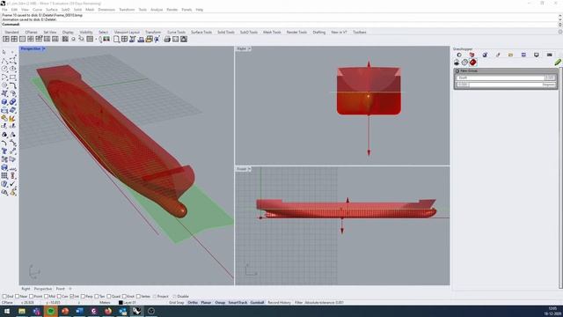This screenshot has width=563, height=317.
Task: Switch to the Mesh Tools toolbar tab
Action: (272, 33)
